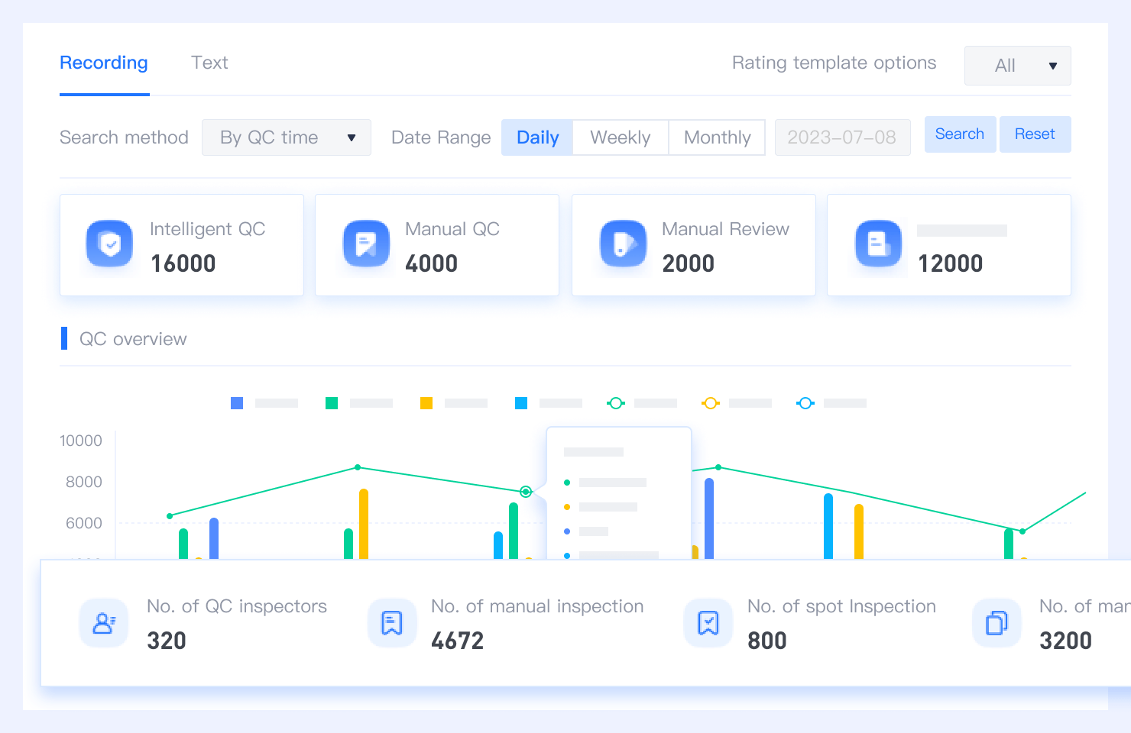Open the Text tab
The image size is (1131, 733).
pos(209,63)
